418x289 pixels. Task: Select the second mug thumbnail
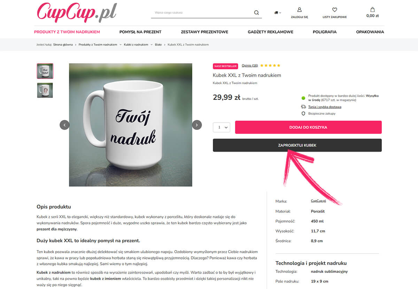click(45, 90)
